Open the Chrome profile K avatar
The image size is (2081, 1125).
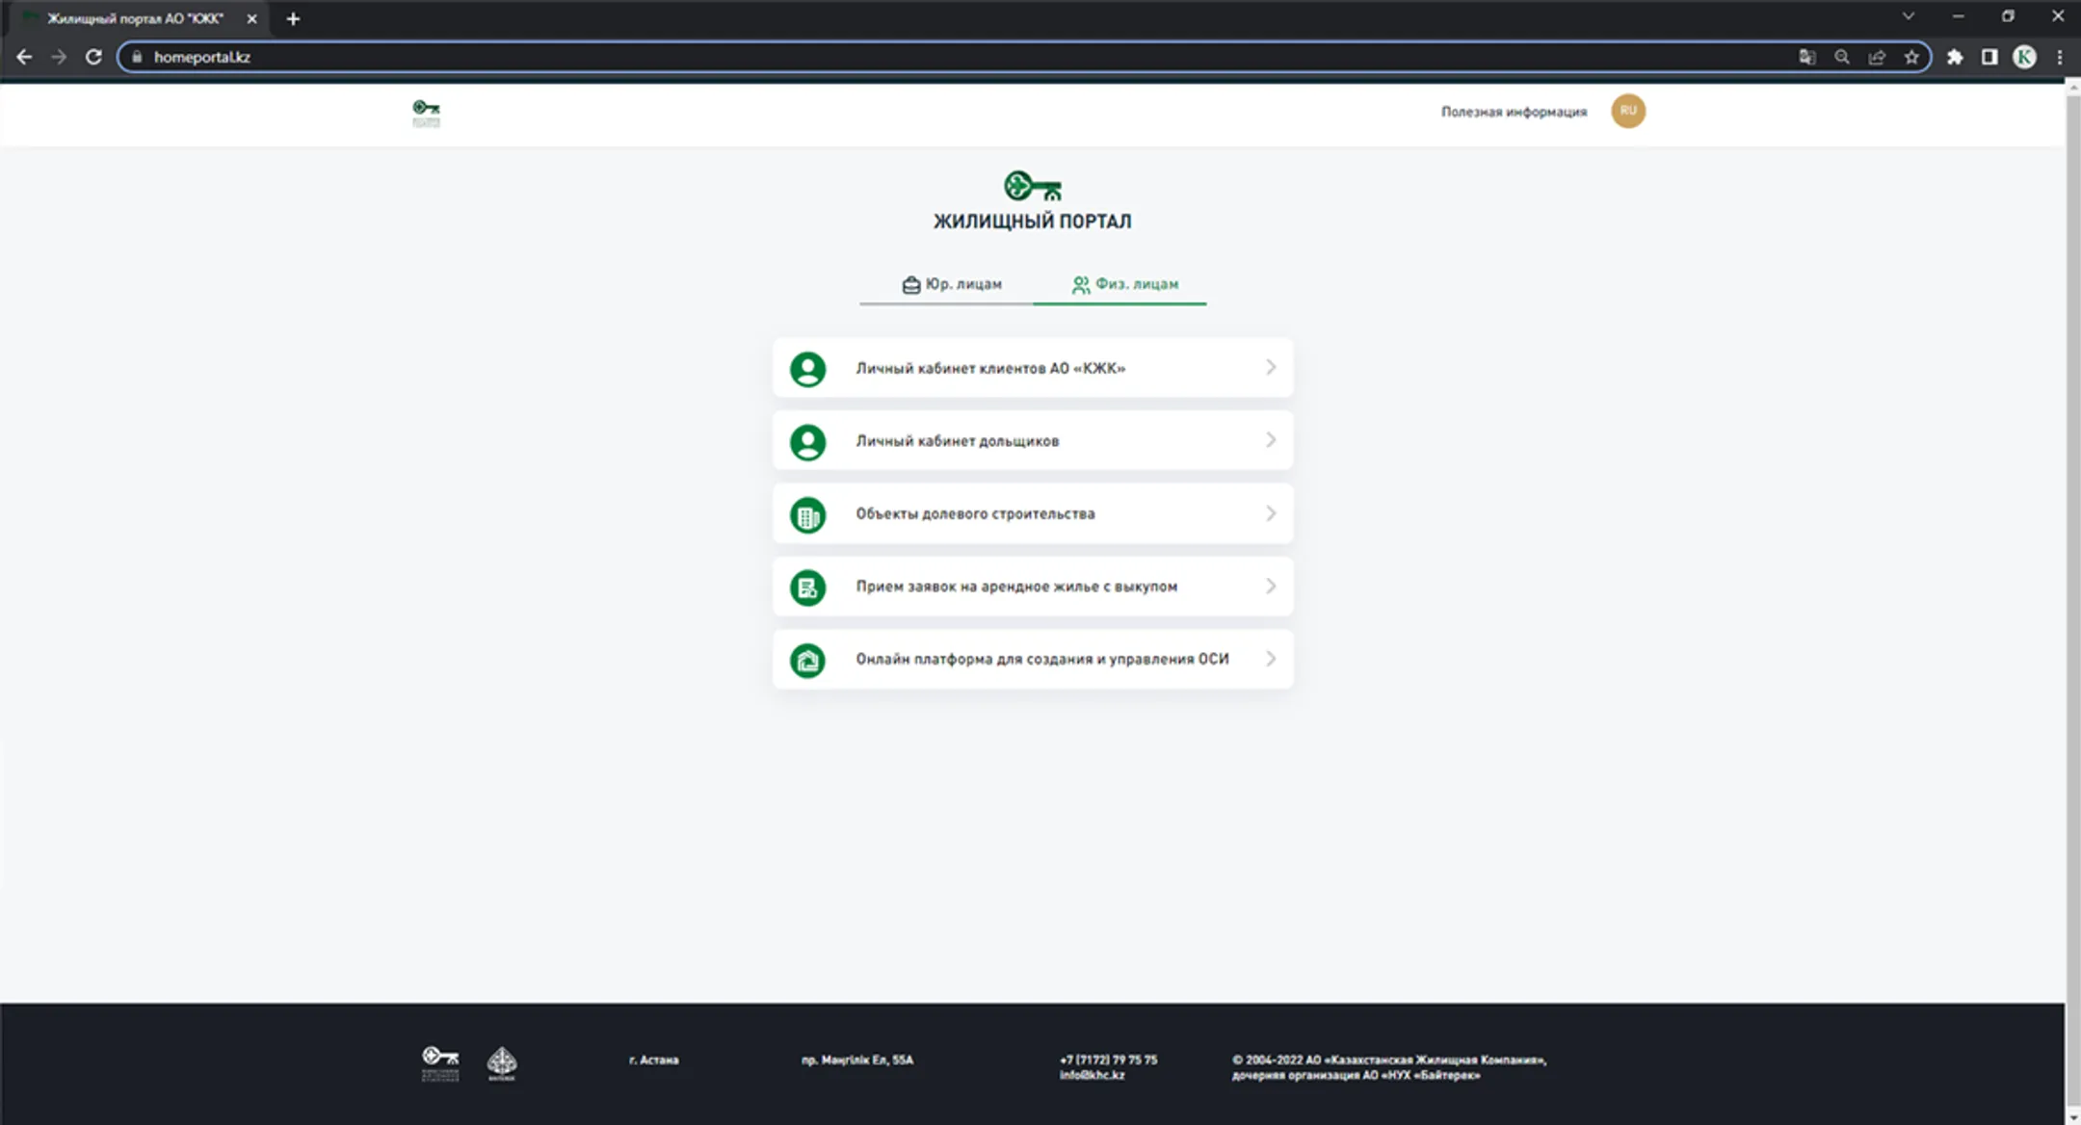tap(2024, 57)
